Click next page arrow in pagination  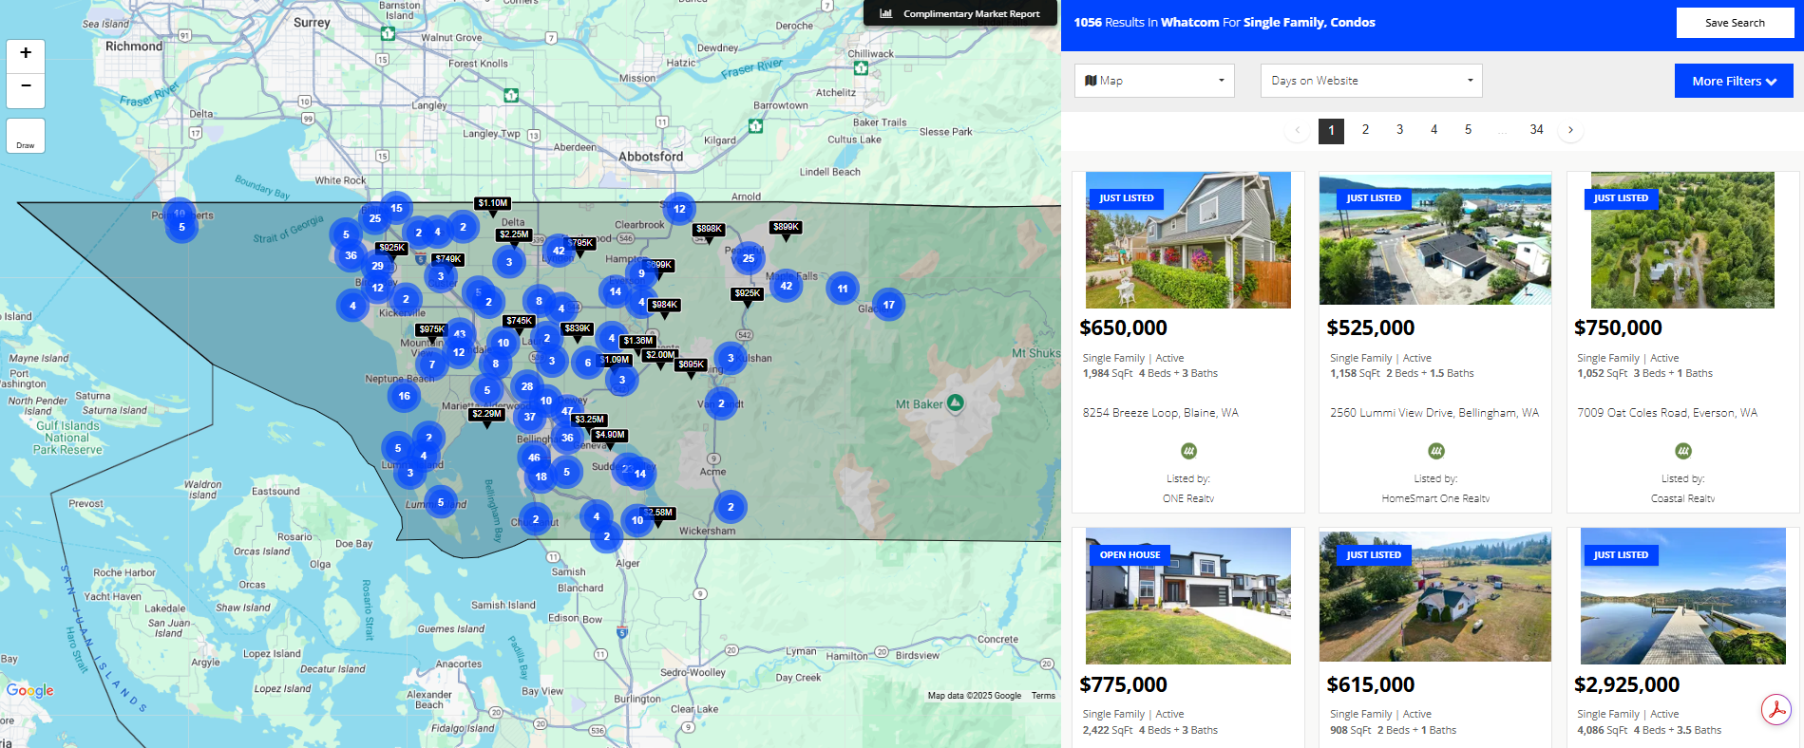pos(1570,130)
